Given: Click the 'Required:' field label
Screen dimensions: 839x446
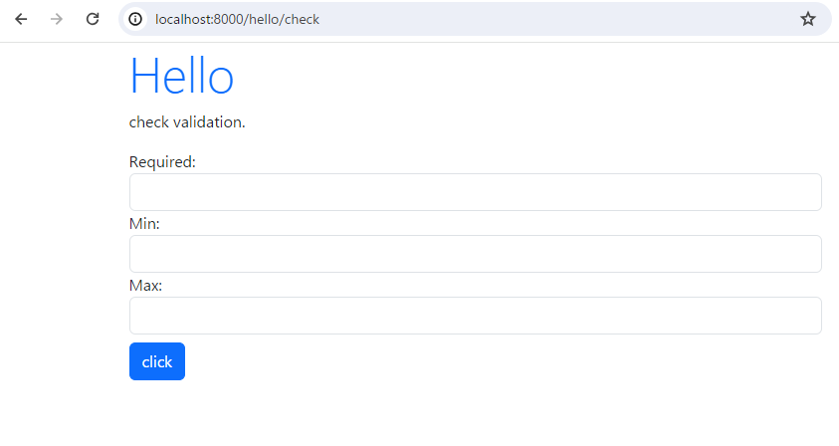Looking at the screenshot, I should click(x=162, y=161).
